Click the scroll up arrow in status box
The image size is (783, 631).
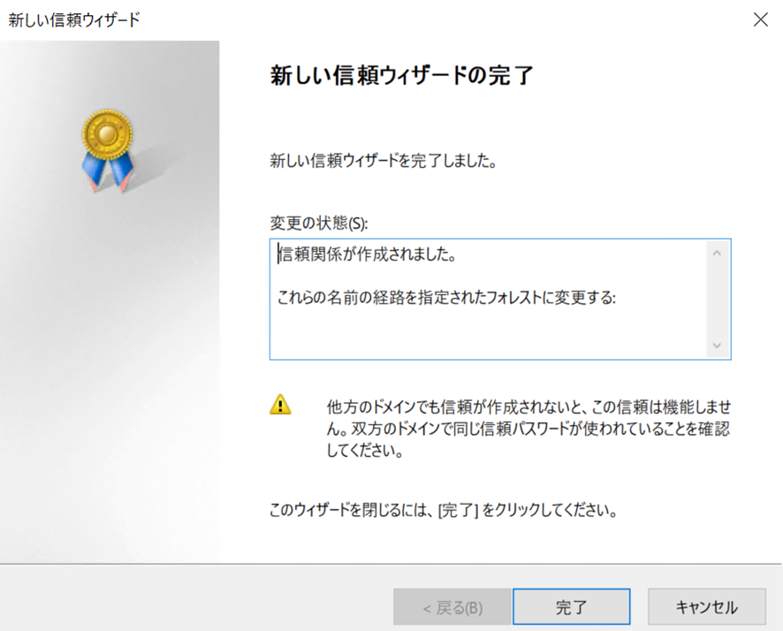717,253
